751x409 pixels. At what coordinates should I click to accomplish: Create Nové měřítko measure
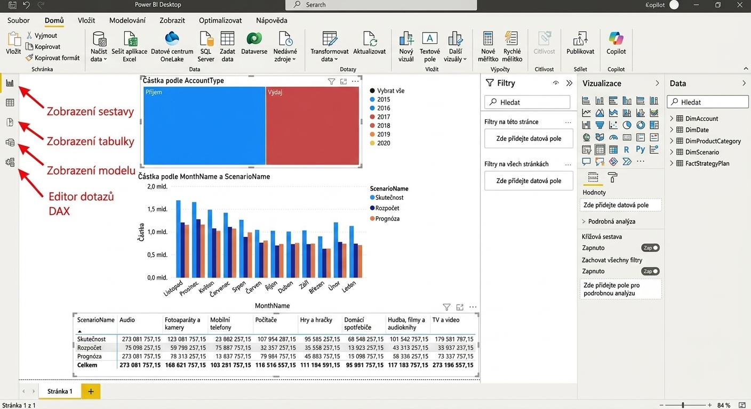[488, 47]
